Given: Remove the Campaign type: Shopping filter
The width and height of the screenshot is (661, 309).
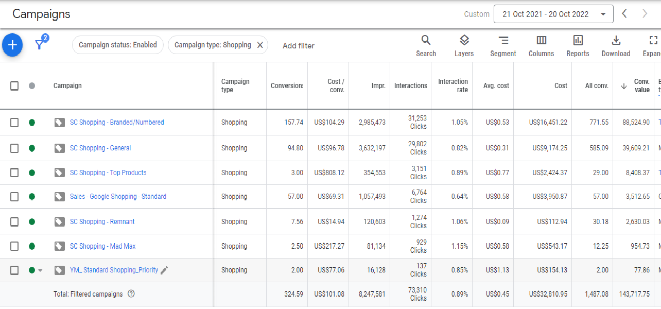Looking at the screenshot, I should 260,45.
